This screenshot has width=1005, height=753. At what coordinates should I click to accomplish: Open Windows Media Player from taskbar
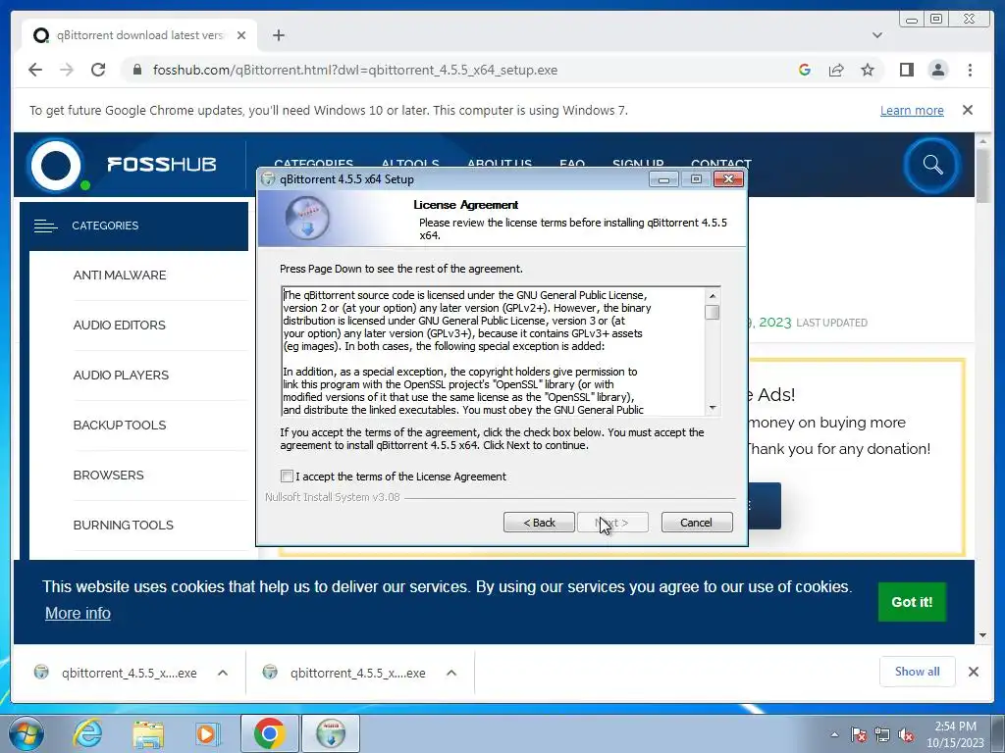(x=207, y=733)
